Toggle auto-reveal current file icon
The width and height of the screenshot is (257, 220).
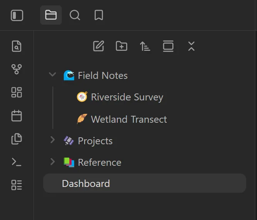click(x=168, y=46)
